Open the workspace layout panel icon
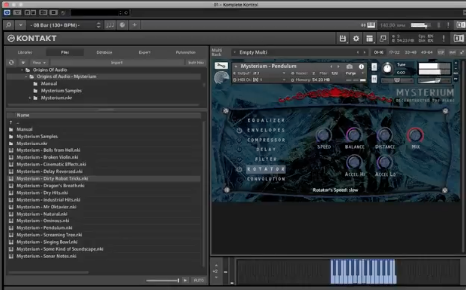This screenshot has width=466, height=290. point(369,38)
